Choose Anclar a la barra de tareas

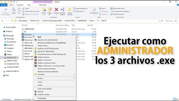46,69
